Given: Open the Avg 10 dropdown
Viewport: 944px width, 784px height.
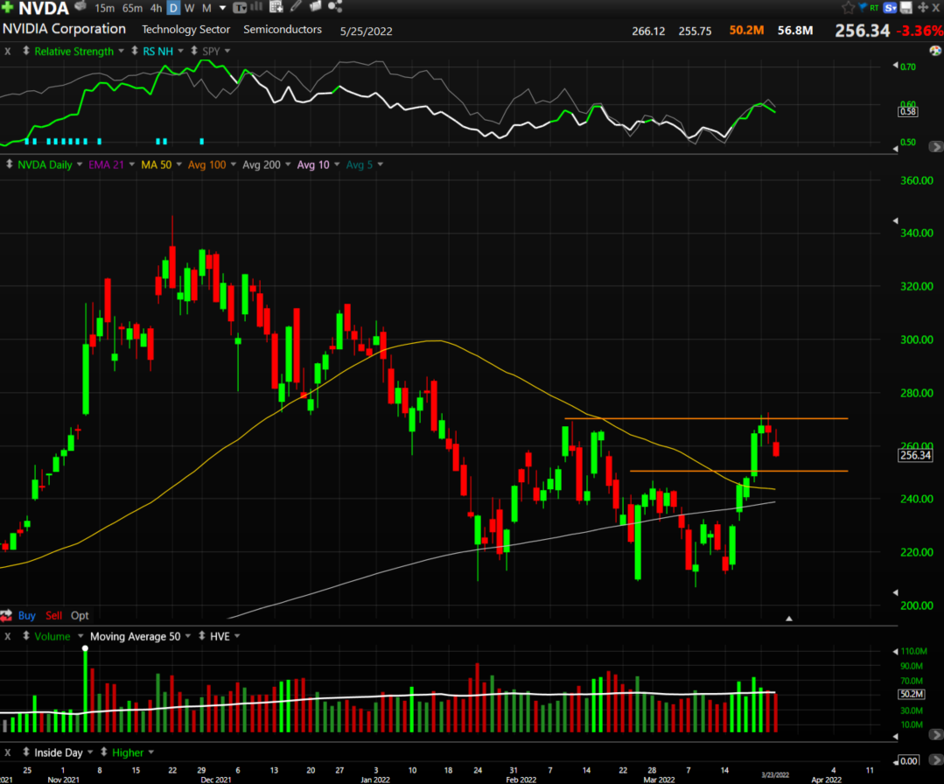Looking at the screenshot, I should click(x=337, y=164).
